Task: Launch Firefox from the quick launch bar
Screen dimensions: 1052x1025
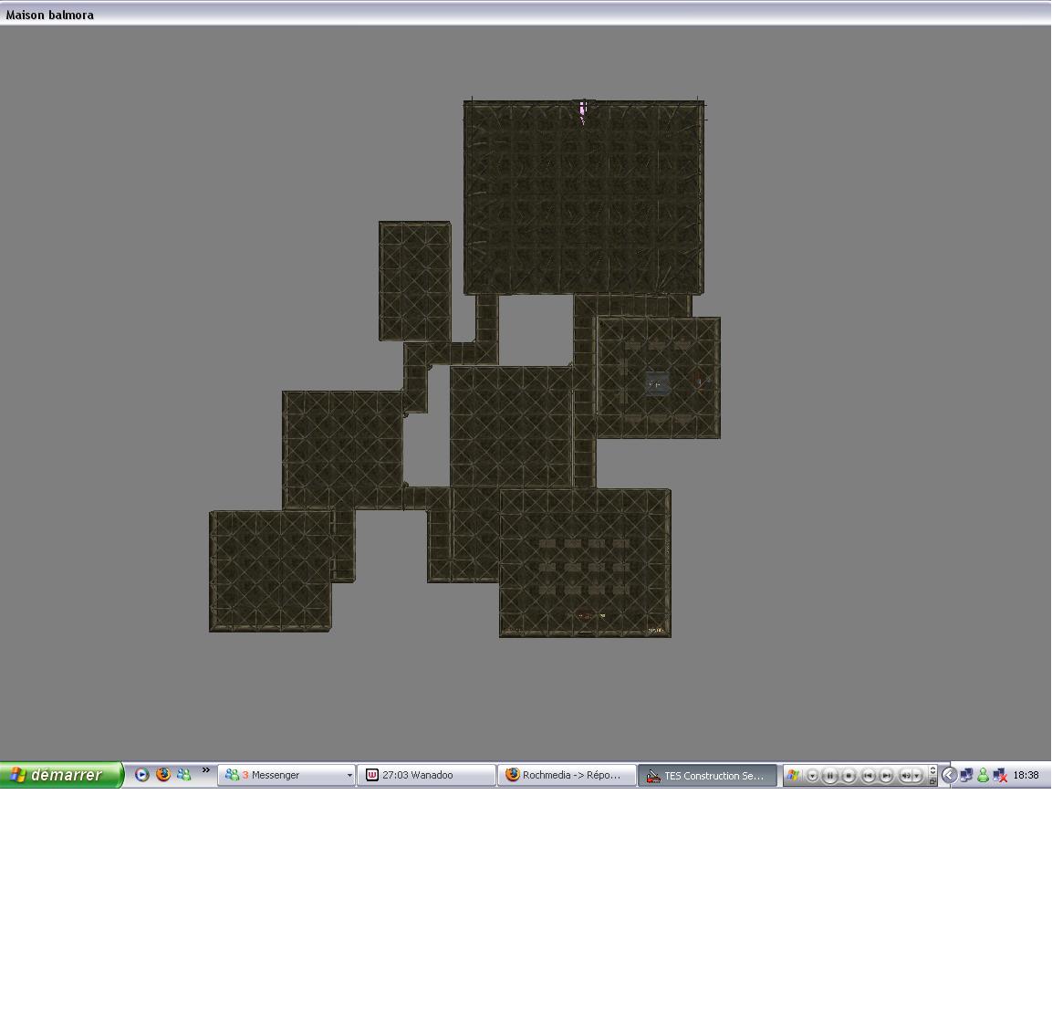Action: [163, 775]
